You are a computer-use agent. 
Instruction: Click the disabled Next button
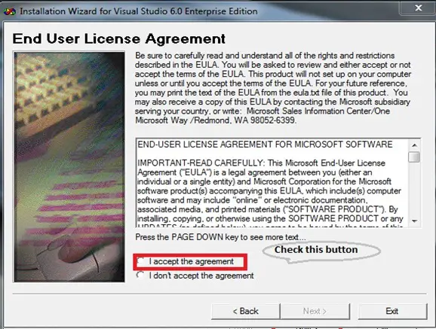point(315,311)
